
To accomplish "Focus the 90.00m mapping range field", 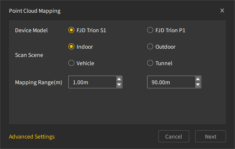I will coord(171,82).
